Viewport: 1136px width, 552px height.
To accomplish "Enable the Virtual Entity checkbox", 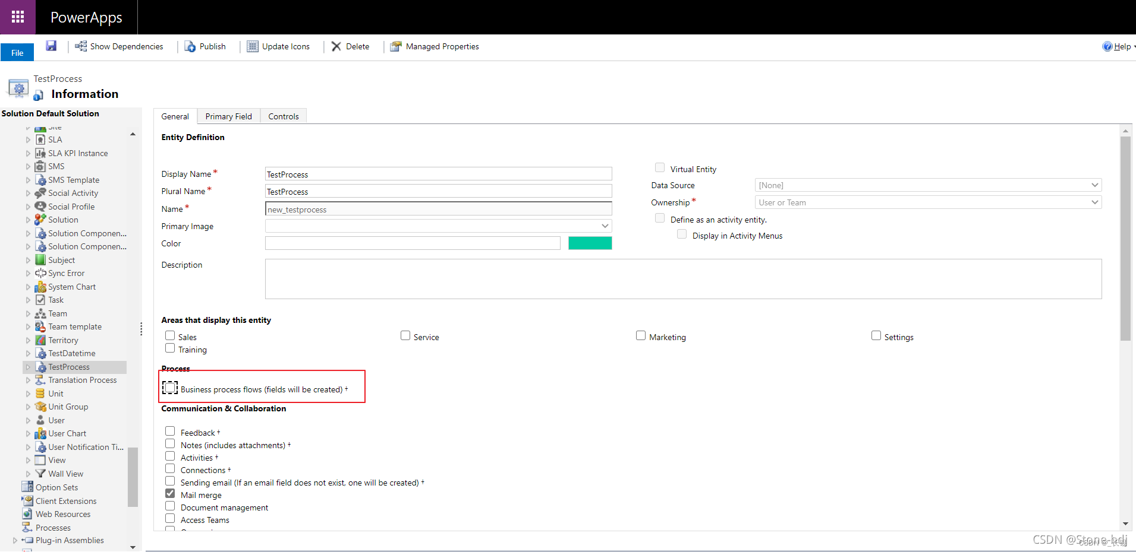I will tap(659, 167).
